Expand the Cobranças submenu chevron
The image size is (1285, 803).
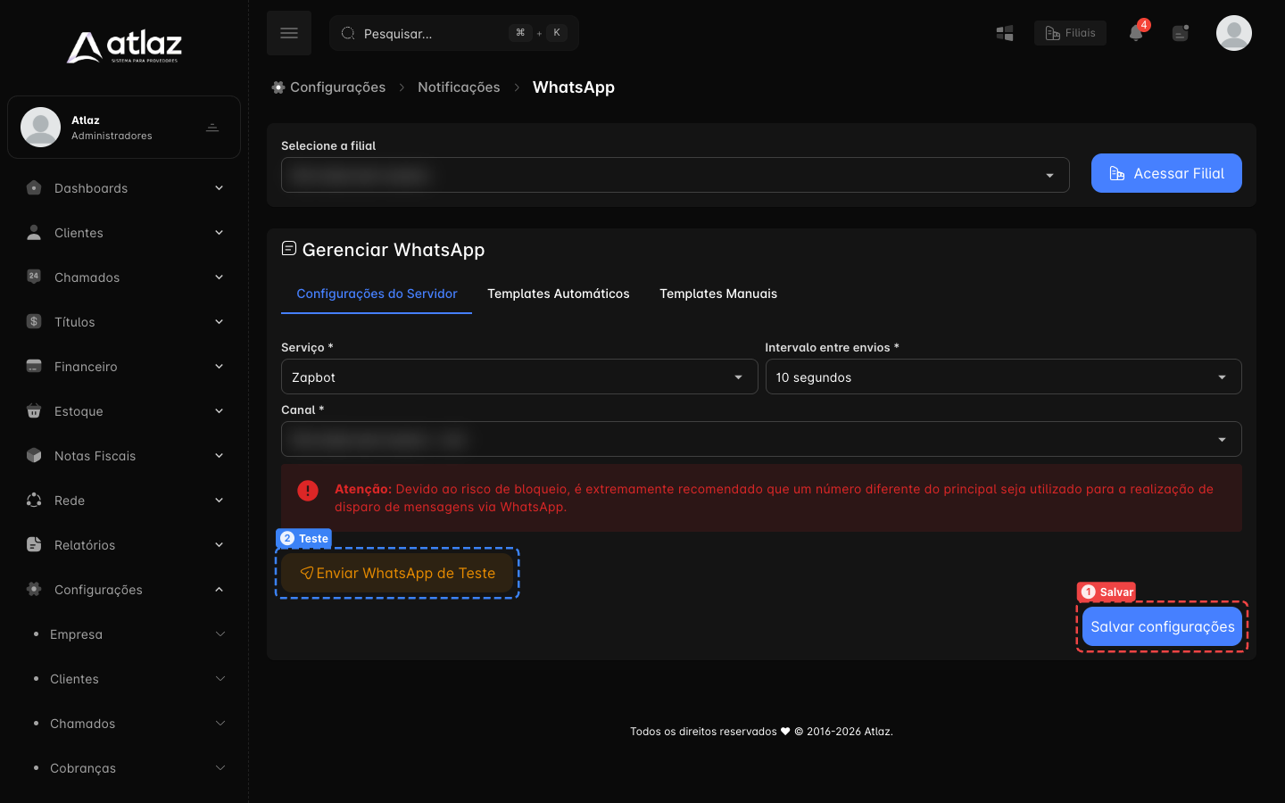point(220,768)
